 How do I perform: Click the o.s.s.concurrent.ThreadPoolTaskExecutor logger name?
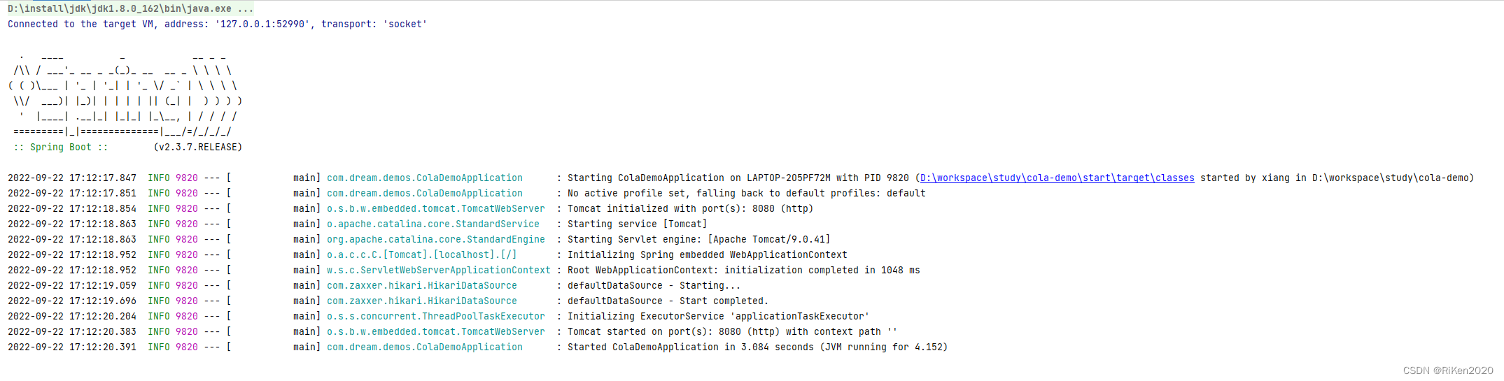435,317
